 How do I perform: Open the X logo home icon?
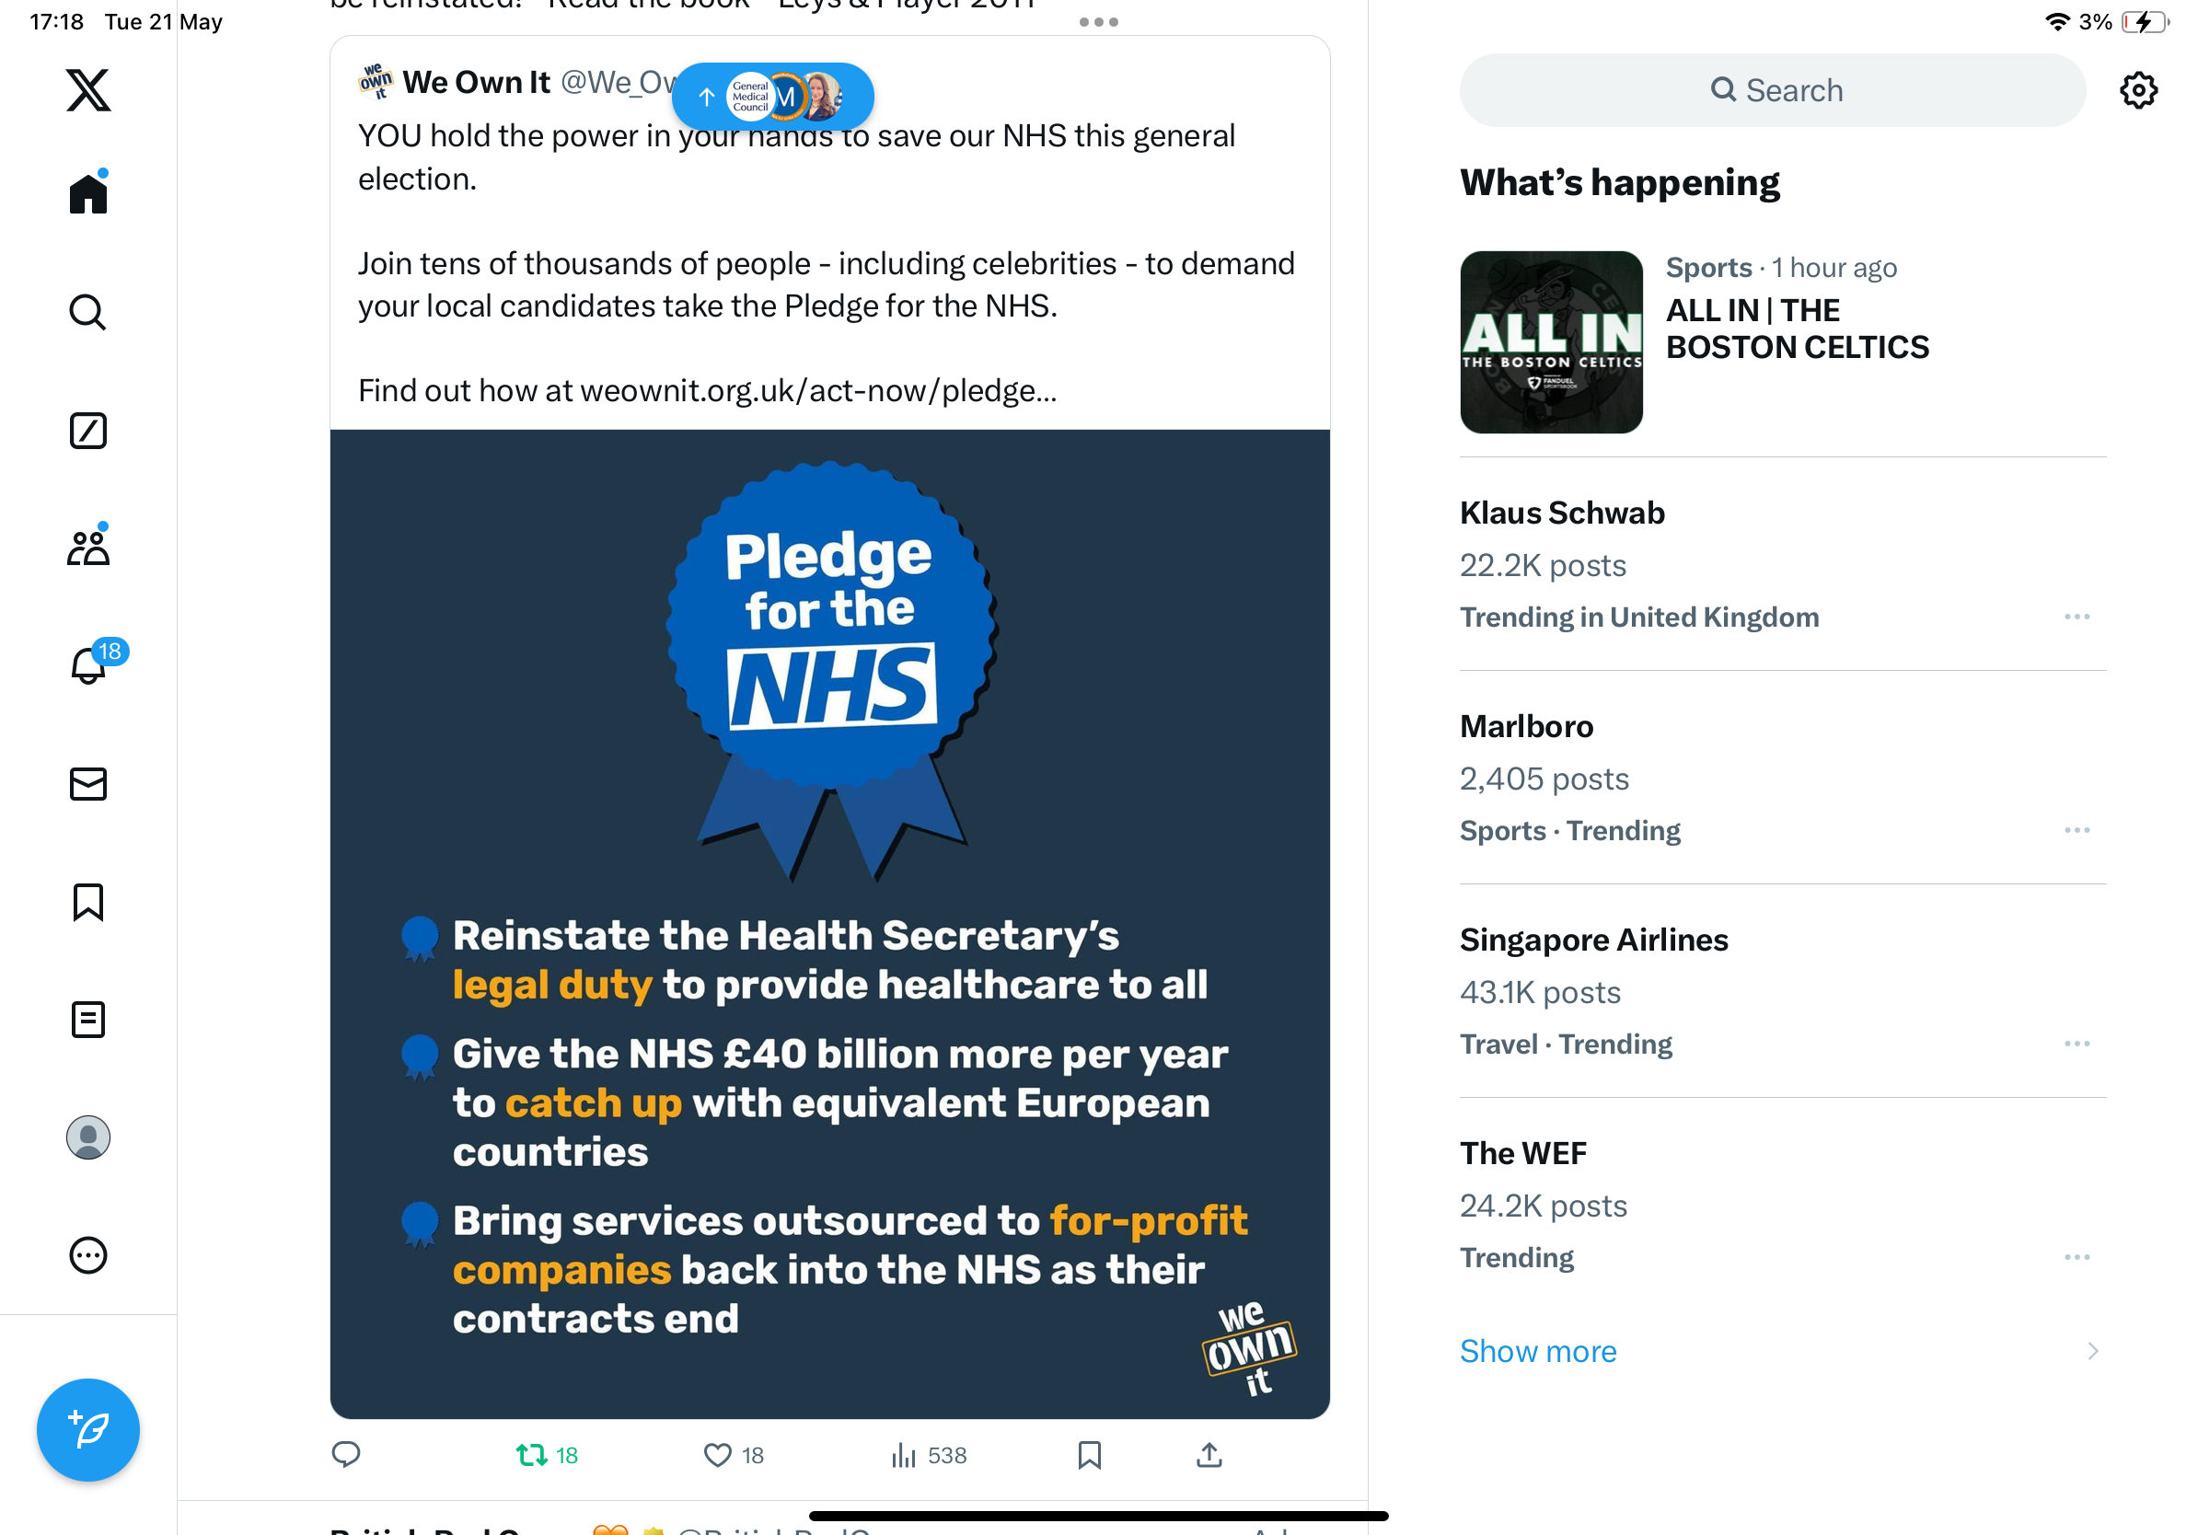(x=88, y=90)
